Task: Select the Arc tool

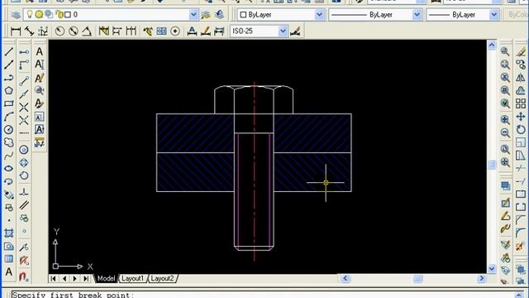Action: click(x=9, y=117)
